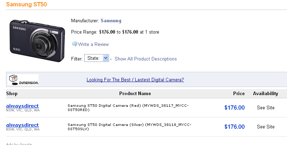The height and width of the screenshot is (145, 287).
Task: Click the $176.00 price for the Red camera
Action: 234,108
